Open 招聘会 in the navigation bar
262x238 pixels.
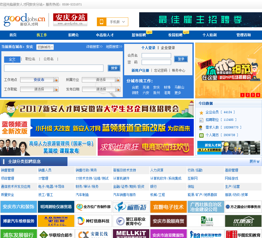73,35
